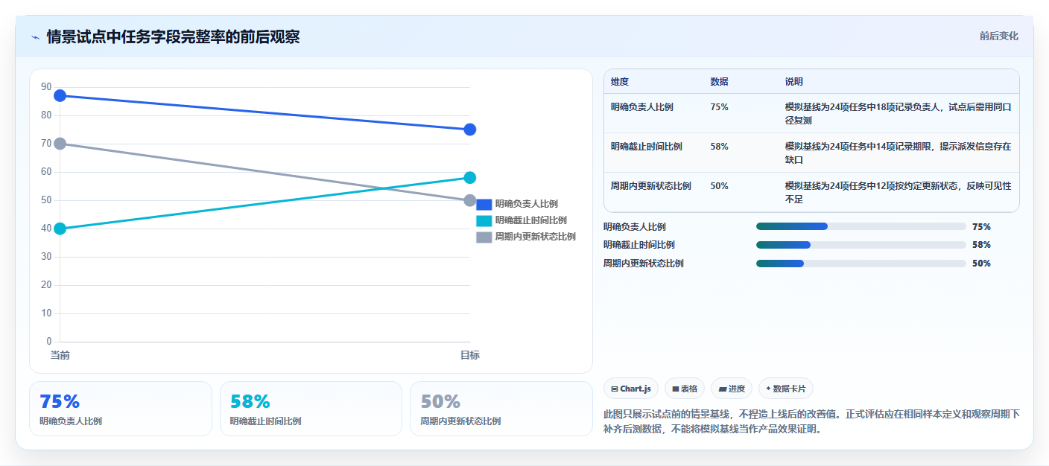
Task: Click the panel title 情景试点中任务字段完整率的前后观察
Action: (174, 37)
